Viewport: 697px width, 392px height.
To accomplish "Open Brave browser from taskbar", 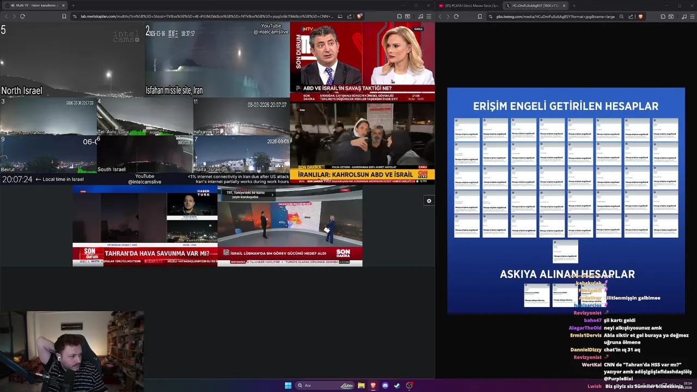I will [373, 385].
